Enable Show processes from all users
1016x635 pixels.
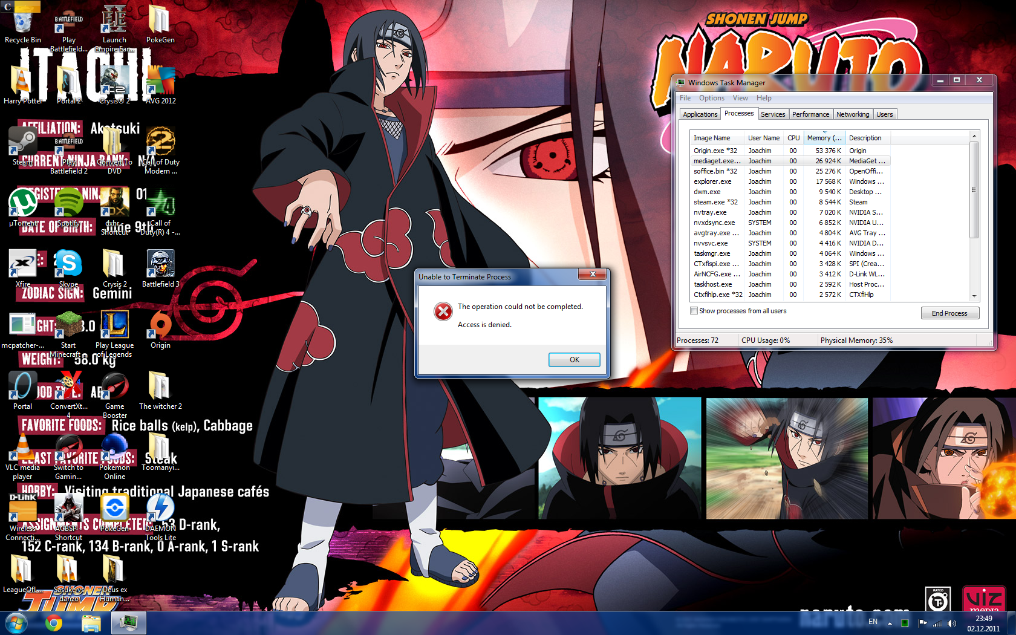[694, 311]
